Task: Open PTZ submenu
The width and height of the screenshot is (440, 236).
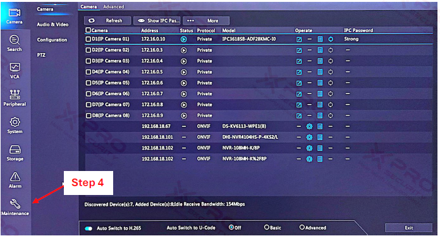Action: coord(41,55)
